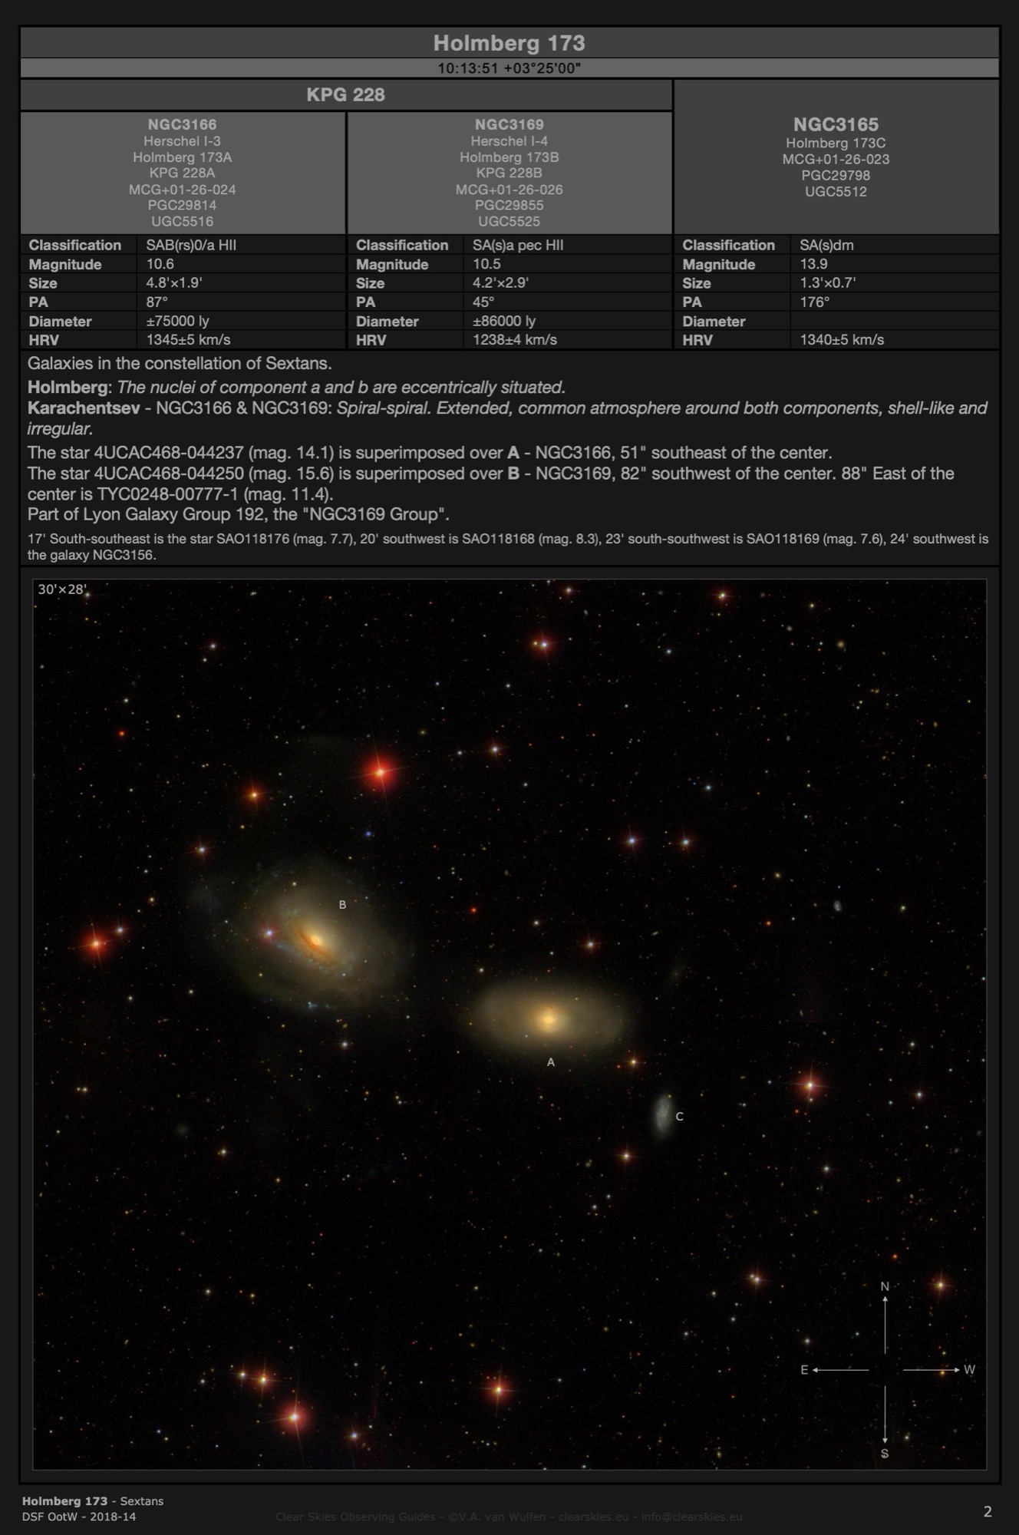1019x1535 pixels.
Task: Click the bright core of galaxy A
Action: point(548,1019)
